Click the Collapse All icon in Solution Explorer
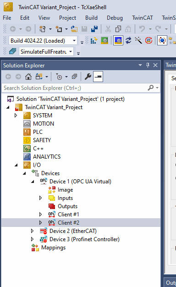Image resolution: width=176 pixels, height=287 pixels. (74, 77)
